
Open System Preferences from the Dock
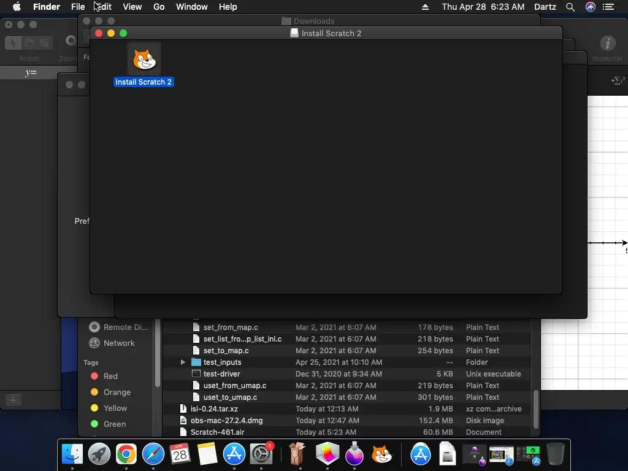(x=261, y=454)
